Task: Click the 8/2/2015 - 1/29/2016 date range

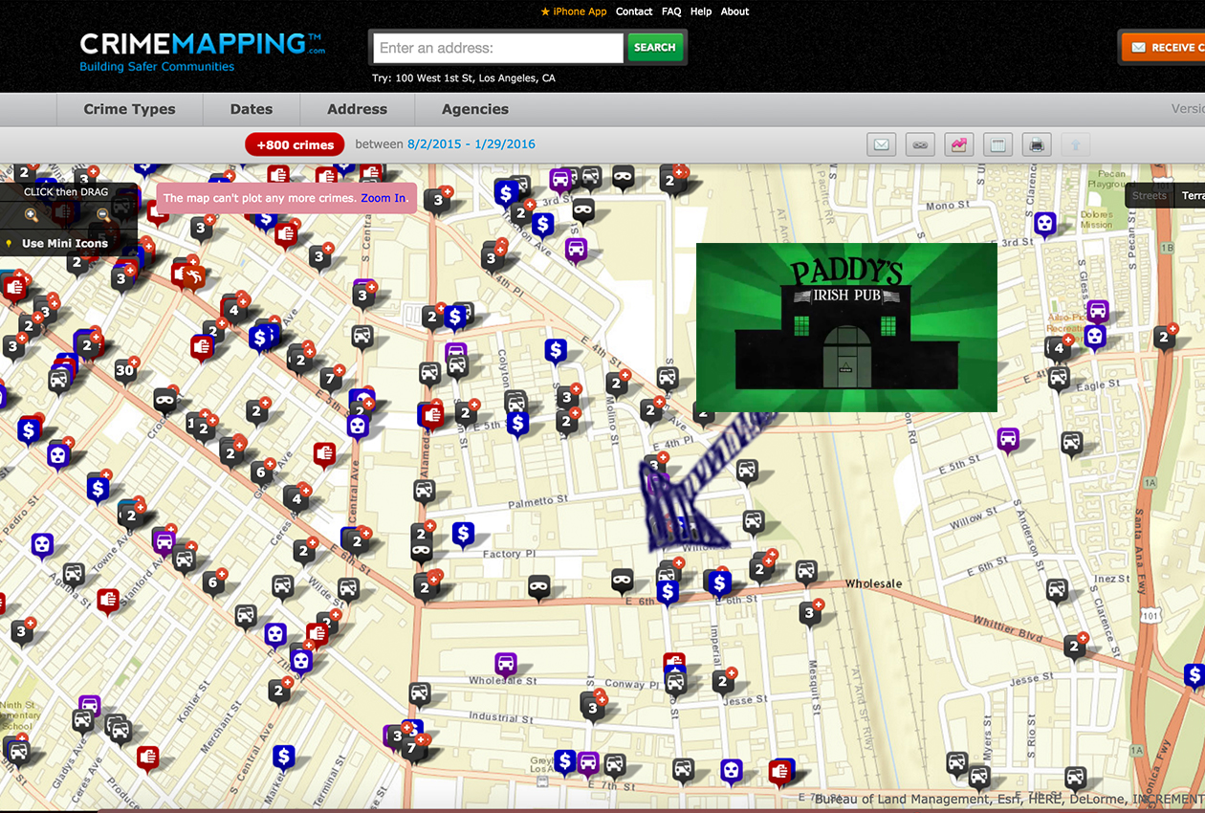Action: pos(471,144)
